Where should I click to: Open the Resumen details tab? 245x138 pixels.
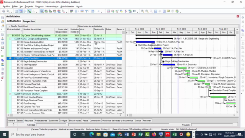click(147, 120)
